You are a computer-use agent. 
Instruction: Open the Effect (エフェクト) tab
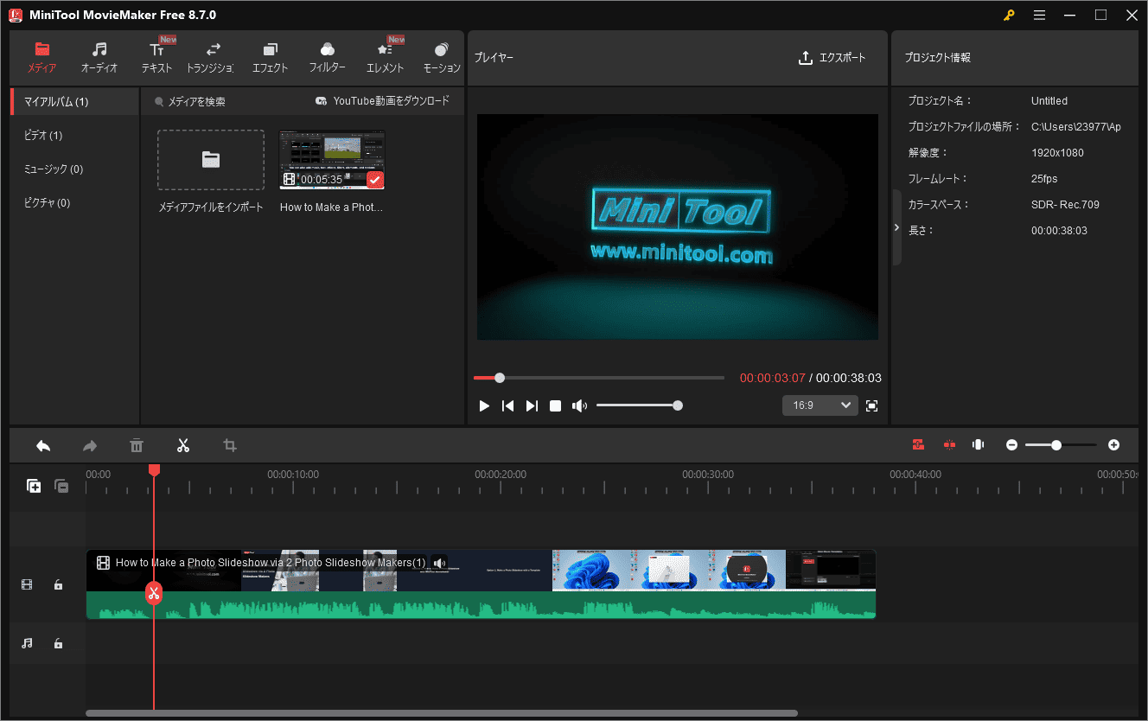[x=270, y=57]
